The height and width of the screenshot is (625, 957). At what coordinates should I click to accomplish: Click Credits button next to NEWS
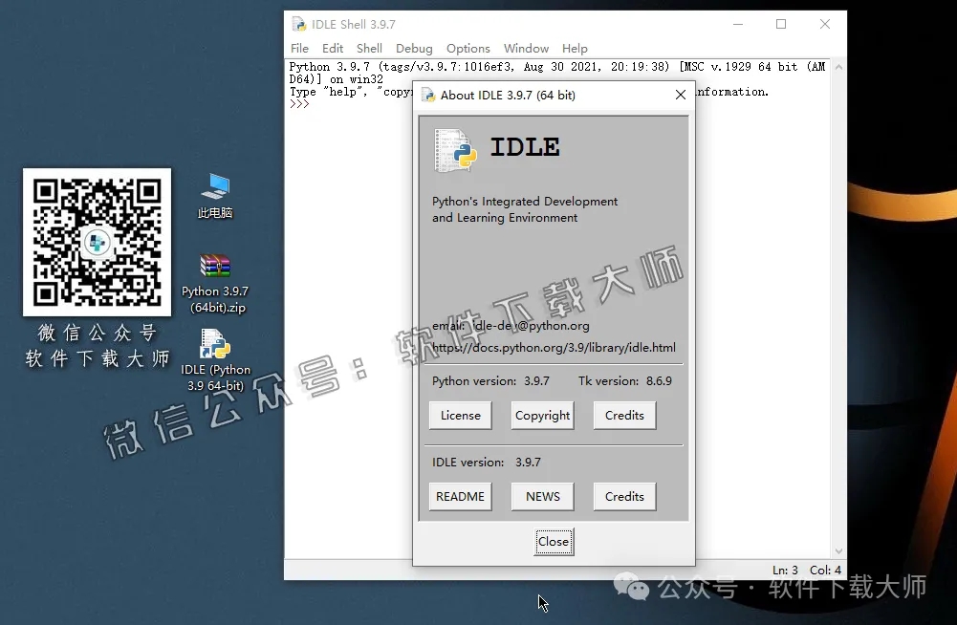pos(624,497)
